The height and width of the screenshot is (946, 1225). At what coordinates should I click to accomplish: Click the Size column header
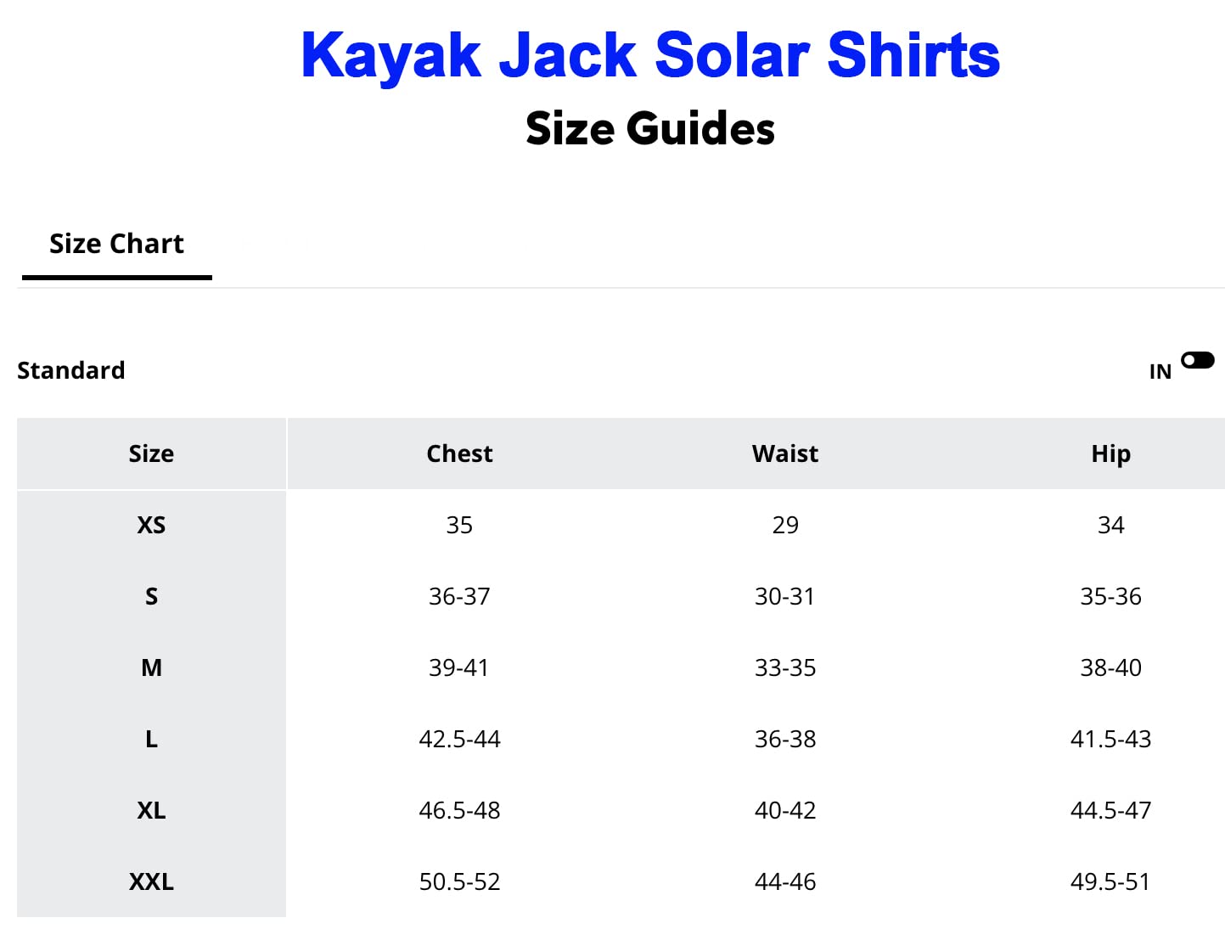[151, 453]
